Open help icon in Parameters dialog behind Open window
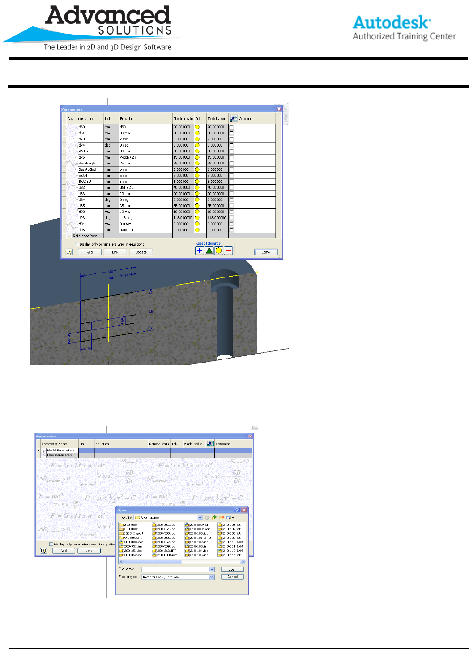 43,550
